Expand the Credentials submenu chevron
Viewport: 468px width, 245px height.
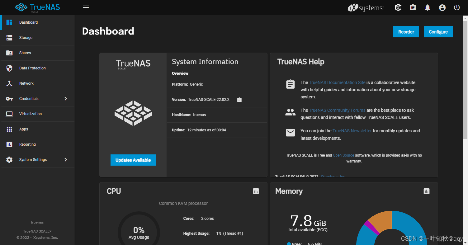(x=66, y=99)
